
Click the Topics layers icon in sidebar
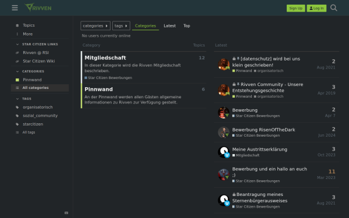coord(17,26)
